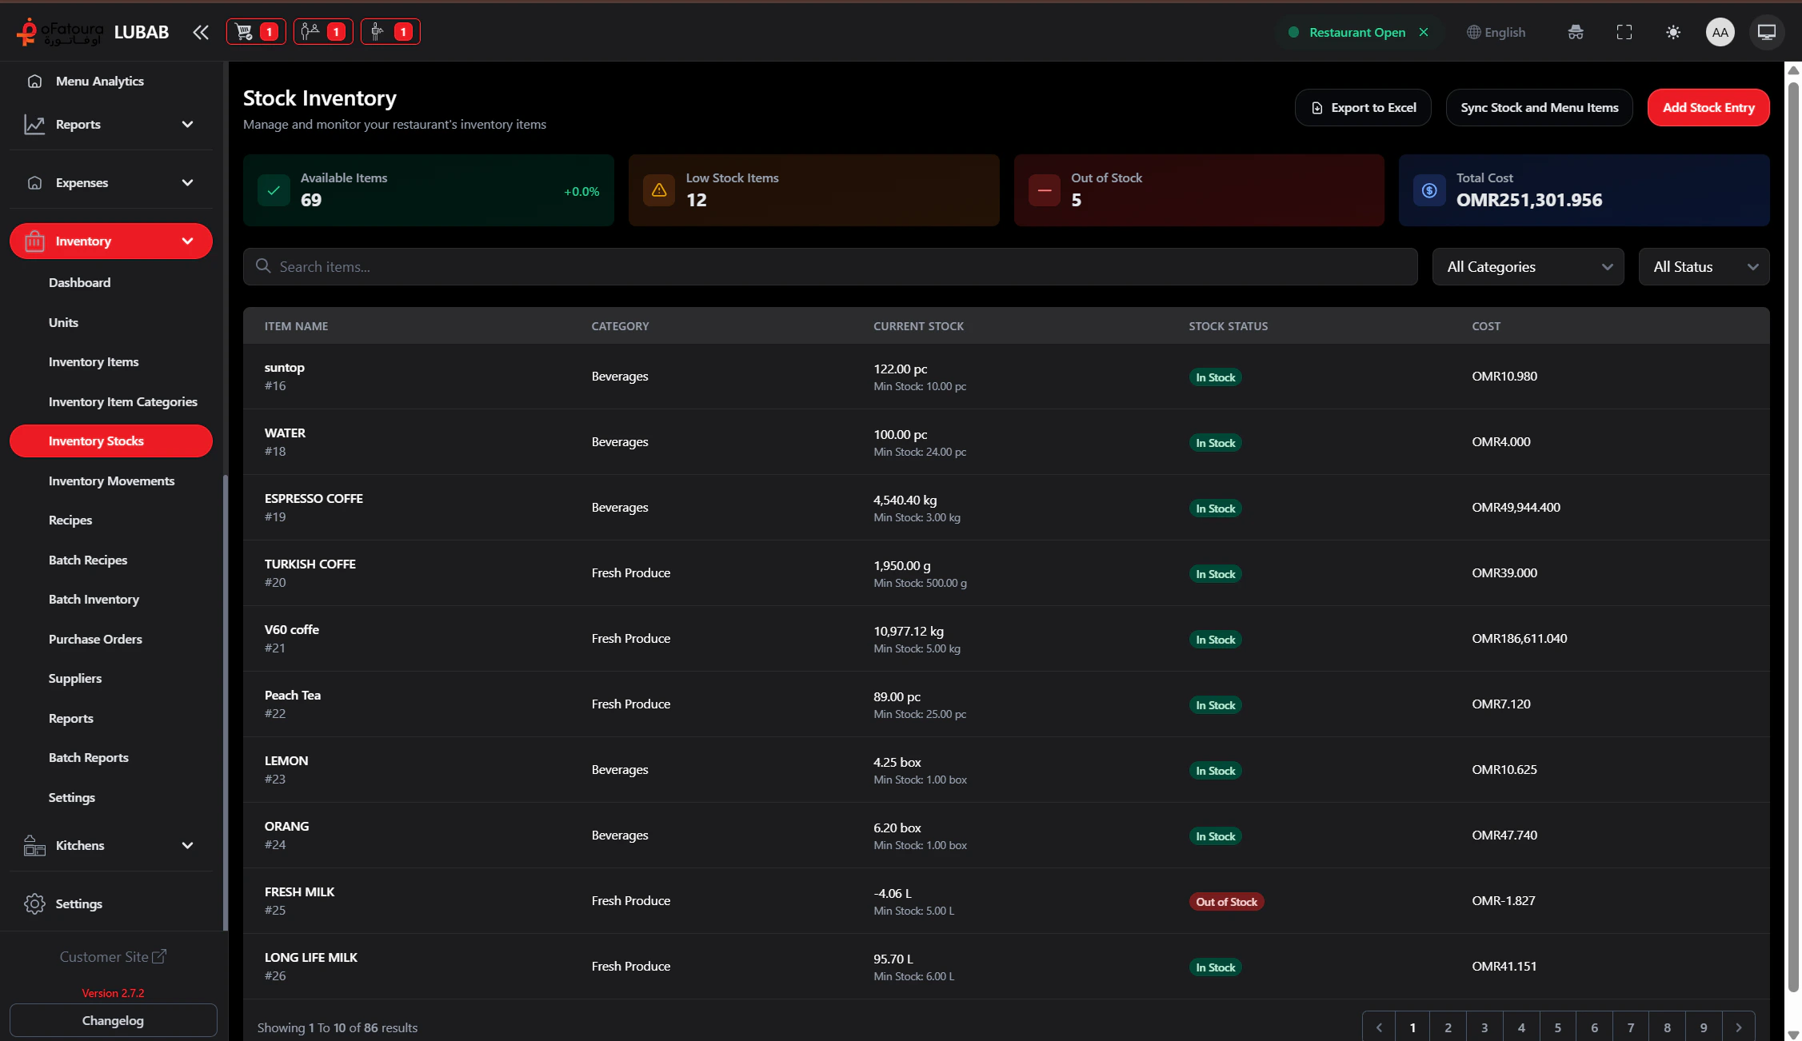Open the AA user avatar menu
The width and height of the screenshot is (1802, 1041).
pyautogui.click(x=1720, y=32)
